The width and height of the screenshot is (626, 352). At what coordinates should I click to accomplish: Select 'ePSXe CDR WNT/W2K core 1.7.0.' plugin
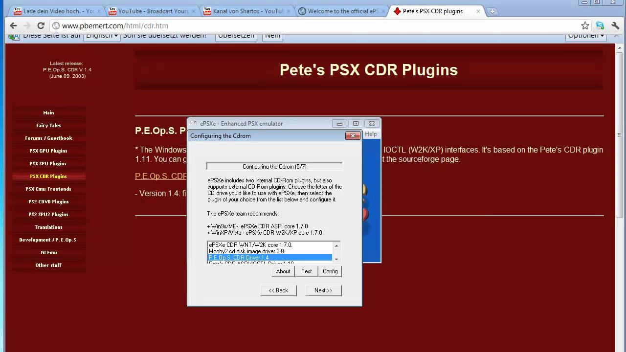click(x=269, y=245)
